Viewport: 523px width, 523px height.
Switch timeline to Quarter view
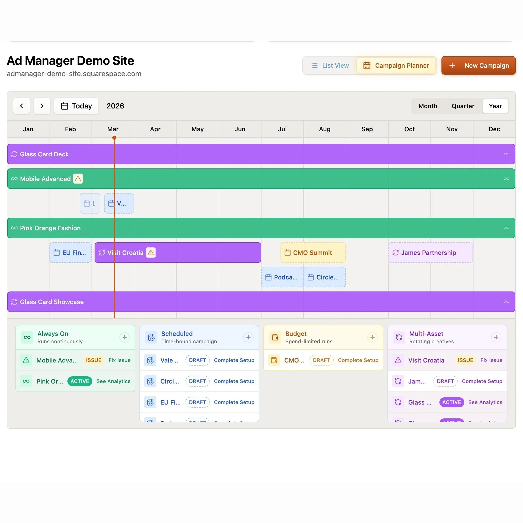[x=463, y=106]
